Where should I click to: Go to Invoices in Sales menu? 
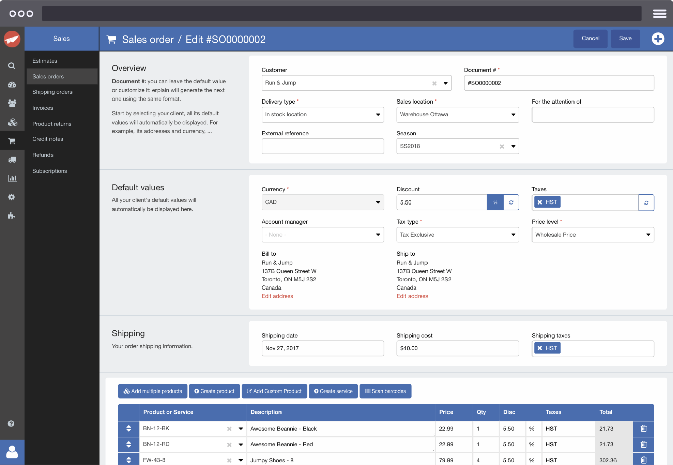(43, 108)
